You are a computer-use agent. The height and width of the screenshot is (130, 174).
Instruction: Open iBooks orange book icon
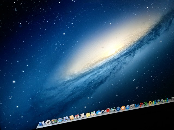[123, 108]
